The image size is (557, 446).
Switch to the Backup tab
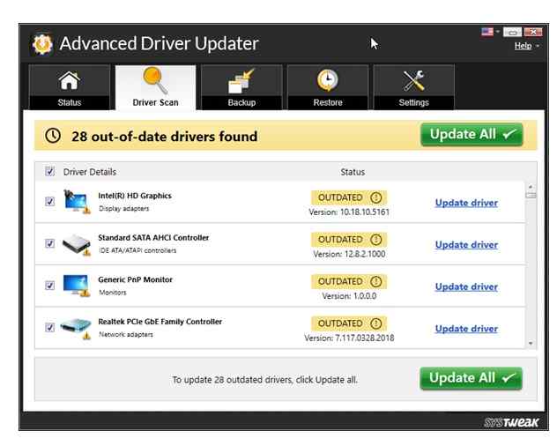(241, 88)
